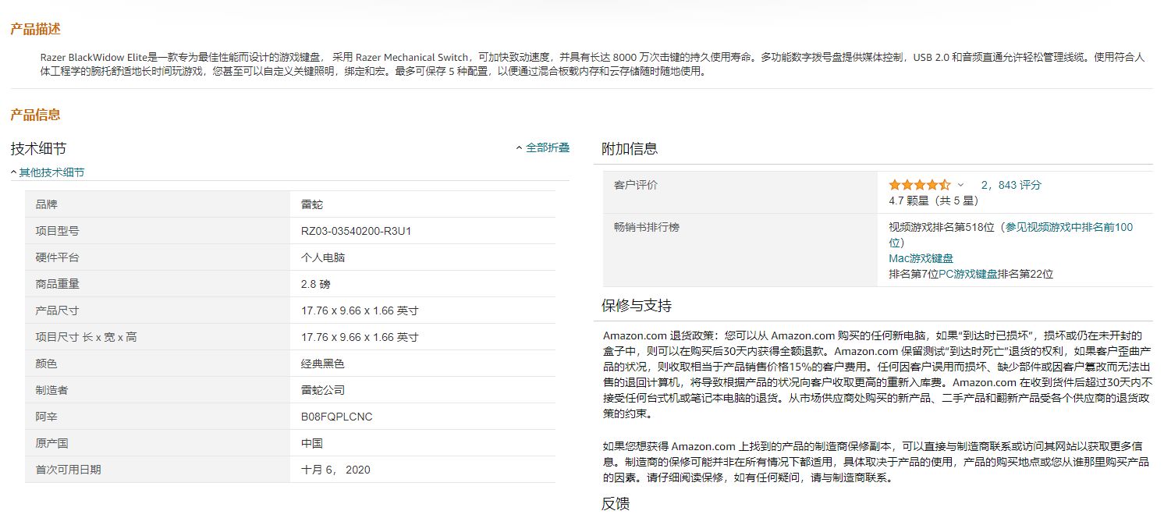The image size is (1164, 518).
Task: Click the 4.7 star rating icons
Action: point(920,185)
